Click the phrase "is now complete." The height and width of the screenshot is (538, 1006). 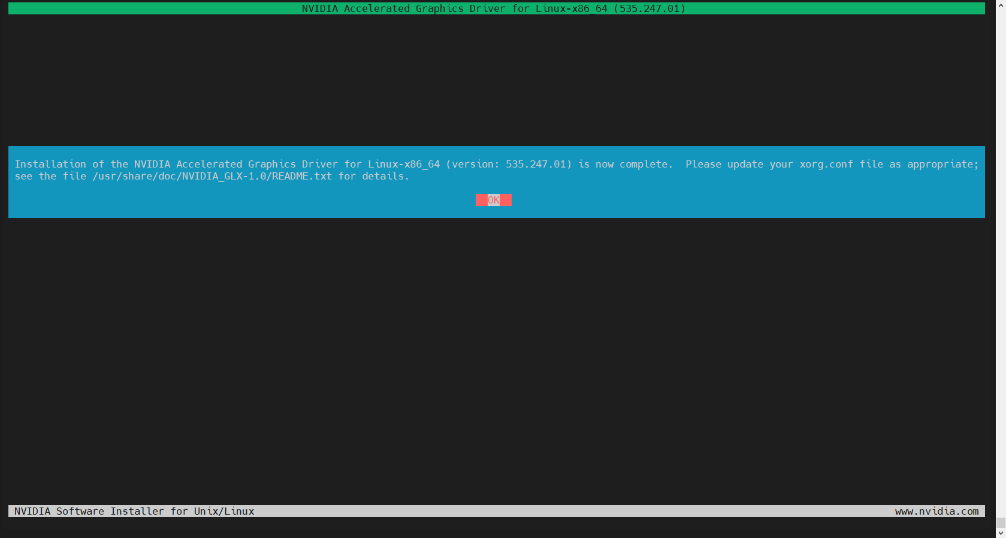(x=626, y=164)
